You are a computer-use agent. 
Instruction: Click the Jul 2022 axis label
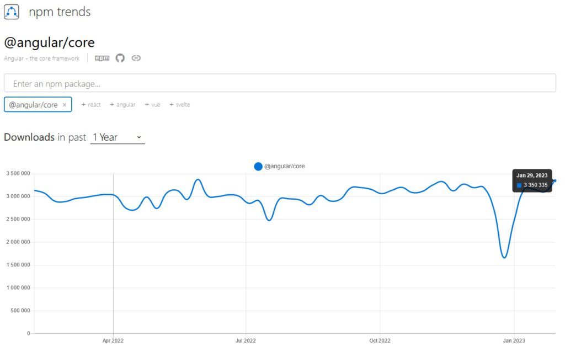246,340
